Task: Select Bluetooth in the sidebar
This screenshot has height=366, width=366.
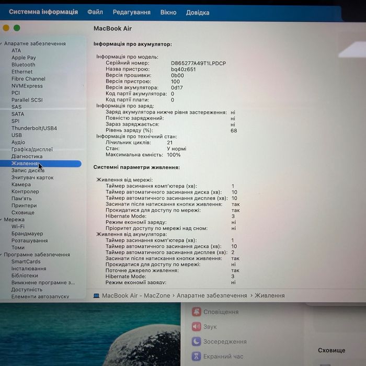Action: pyautogui.click(x=24, y=65)
